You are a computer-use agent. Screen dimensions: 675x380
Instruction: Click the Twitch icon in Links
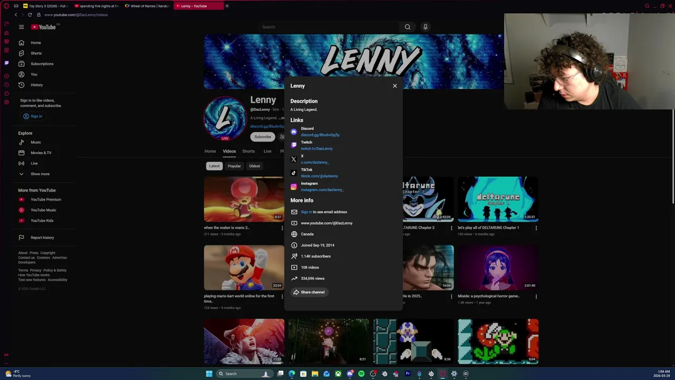294,146
